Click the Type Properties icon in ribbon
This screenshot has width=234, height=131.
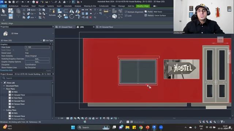tap(11, 11)
